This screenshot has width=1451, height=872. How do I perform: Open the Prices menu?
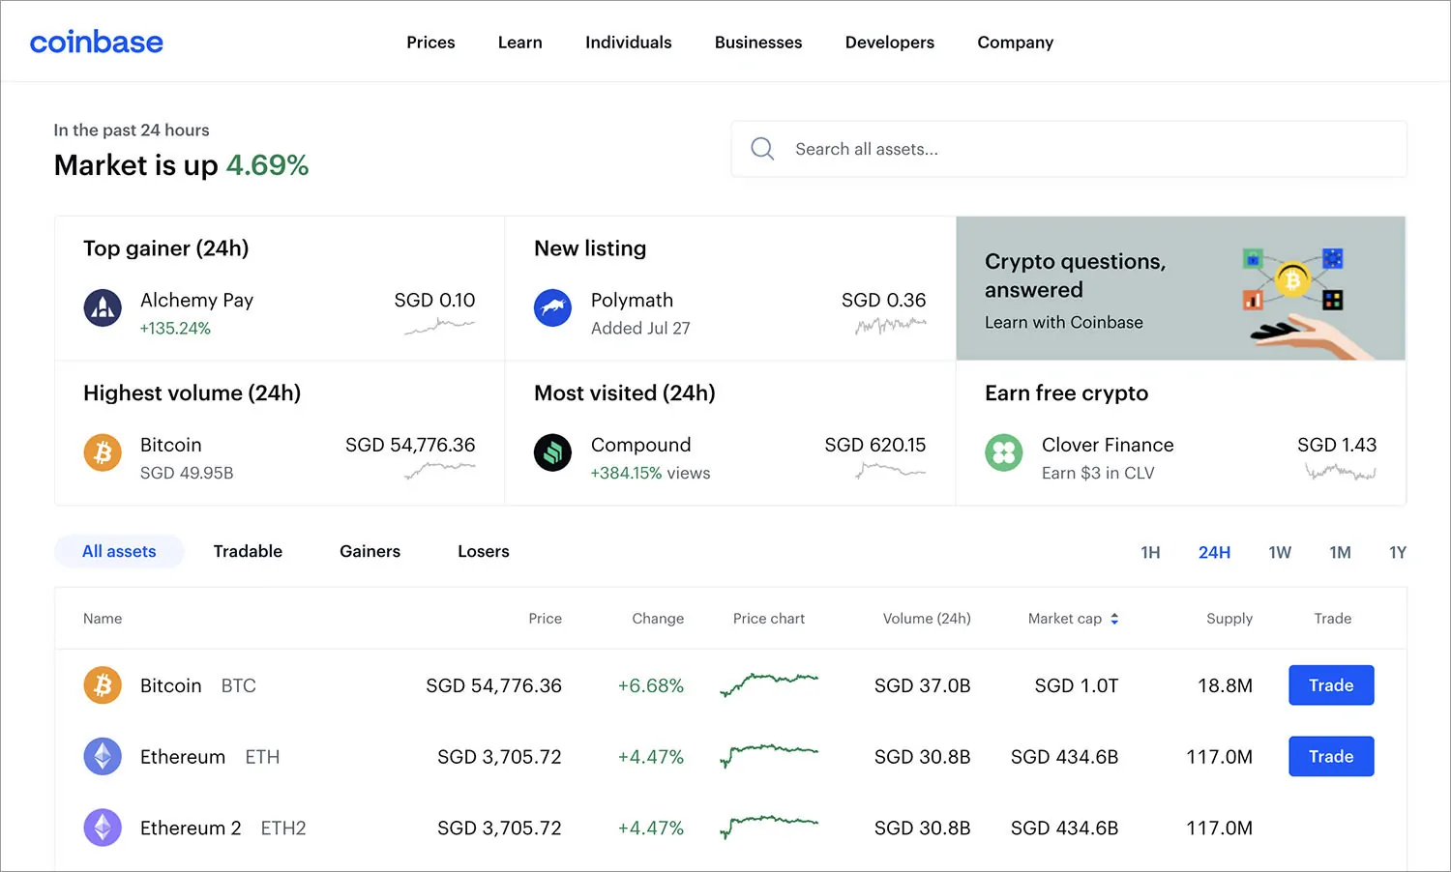coord(430,43)
